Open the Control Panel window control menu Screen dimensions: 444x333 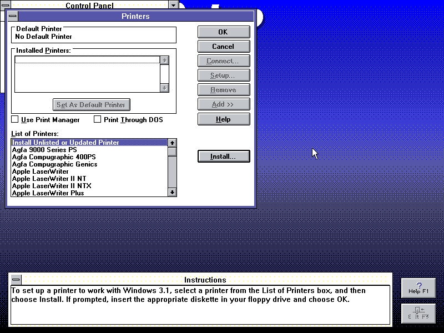coord(6,5)
